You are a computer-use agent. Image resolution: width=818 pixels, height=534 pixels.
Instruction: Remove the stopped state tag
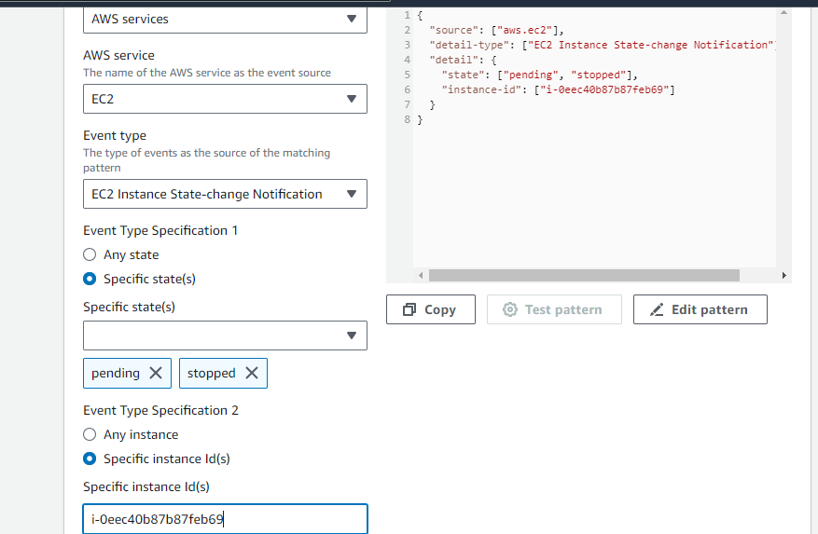252,373
